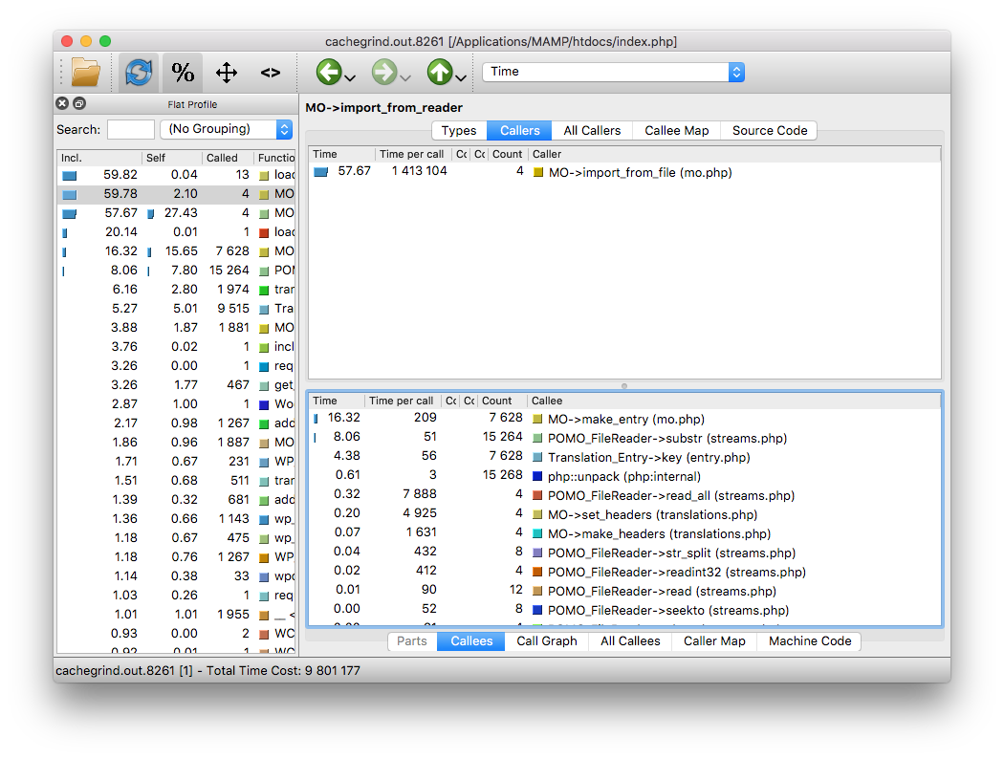Viewport: 1004px width, 759px height.
Task: Select callee POMO_FileReader->readint32 (streams.php)
Action: pyautogui.click(x=624, y=573)
